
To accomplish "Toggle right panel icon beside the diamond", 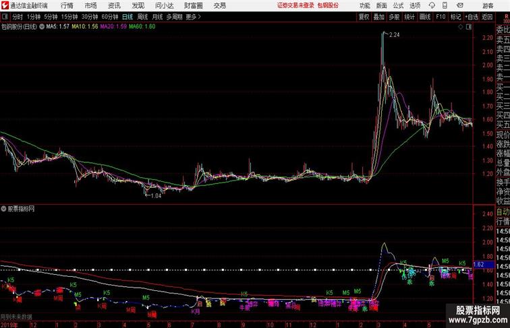I will tap(468, 27).
